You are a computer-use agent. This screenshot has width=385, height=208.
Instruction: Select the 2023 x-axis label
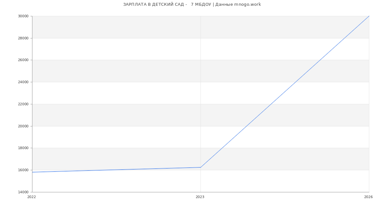point(200,197)
